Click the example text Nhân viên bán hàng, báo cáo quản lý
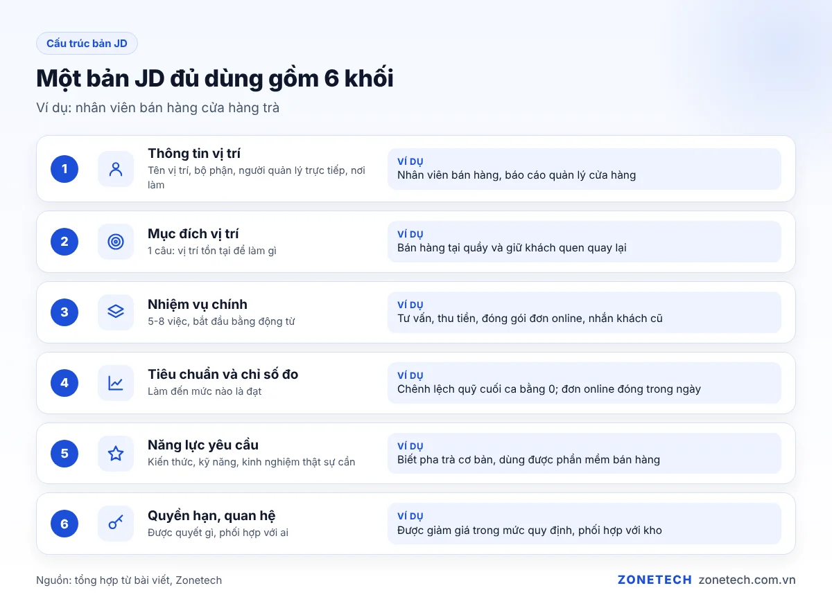832x615 pixels. click(517, 175)
